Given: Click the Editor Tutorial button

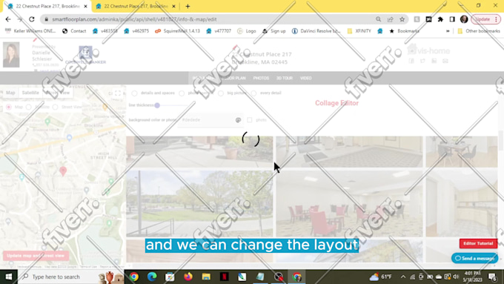Looking at the screenshot, I should coord(478,243).
